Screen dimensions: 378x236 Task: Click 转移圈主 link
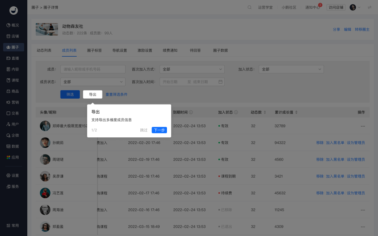[362, 29]
